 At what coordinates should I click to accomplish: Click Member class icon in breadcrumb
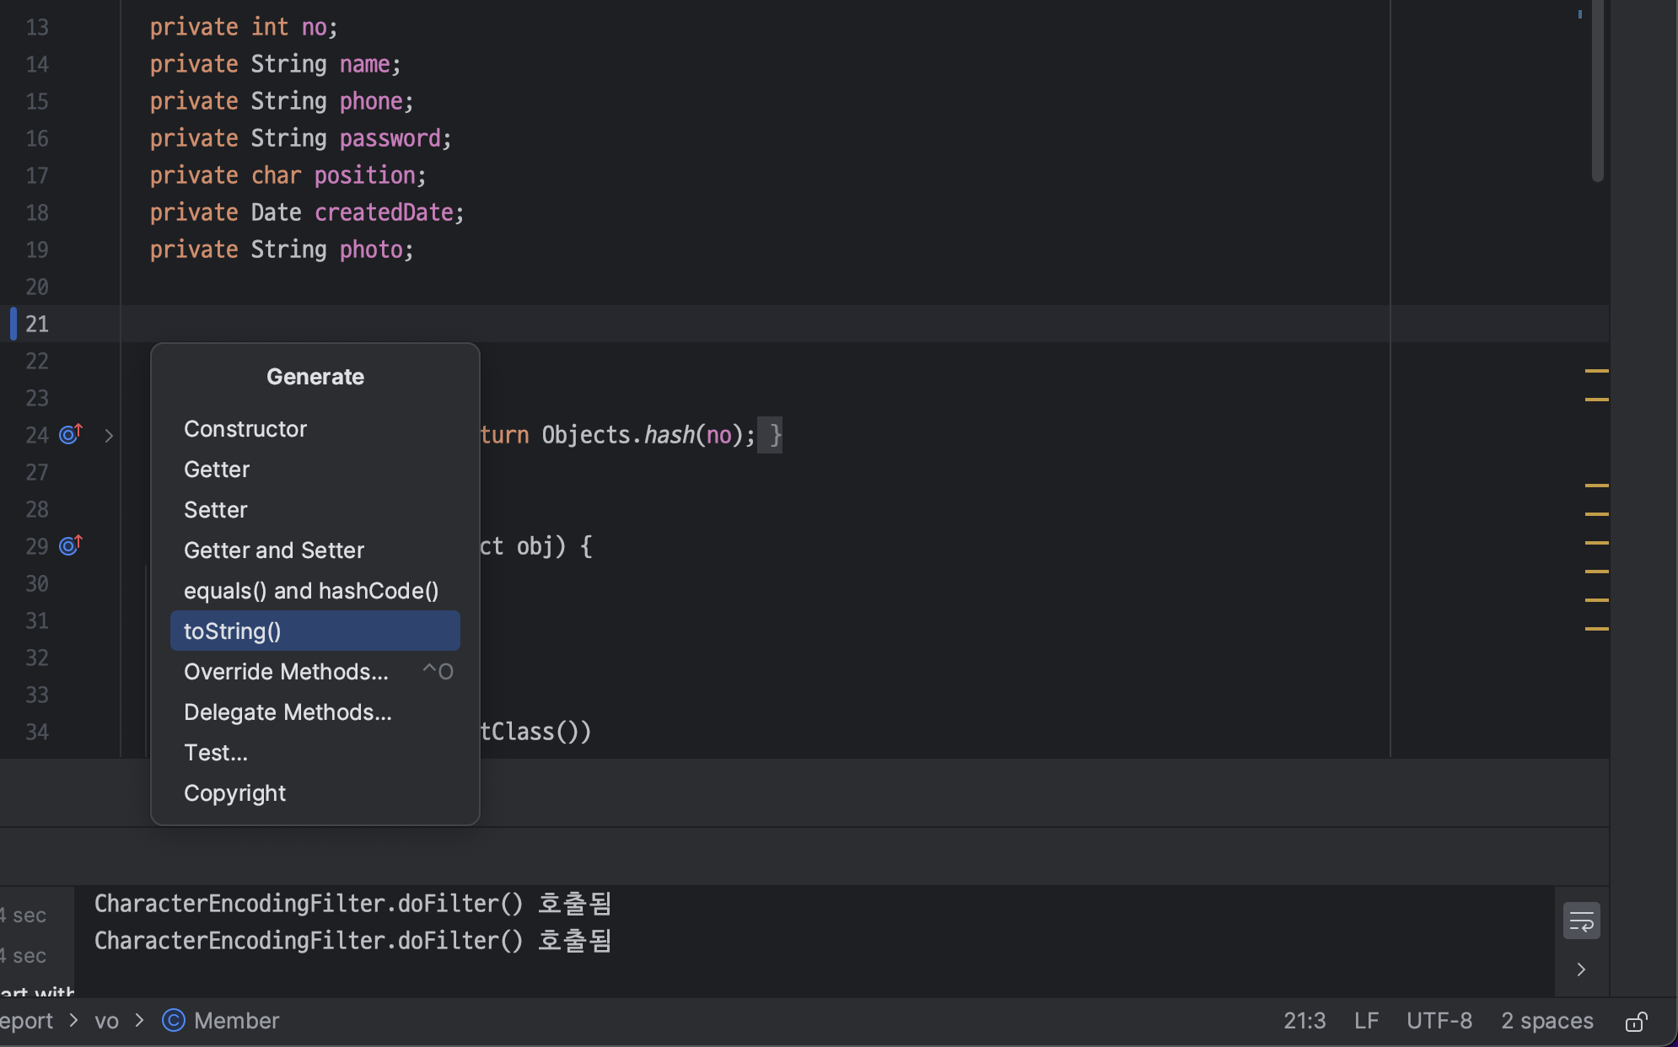(x=174, y=1021)
